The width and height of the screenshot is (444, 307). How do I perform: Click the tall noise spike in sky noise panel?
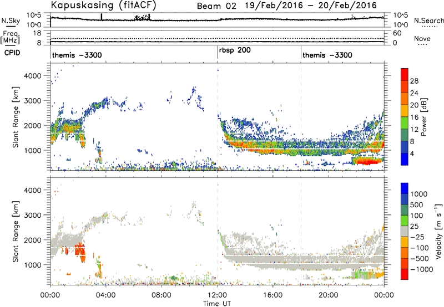[102, 17]
